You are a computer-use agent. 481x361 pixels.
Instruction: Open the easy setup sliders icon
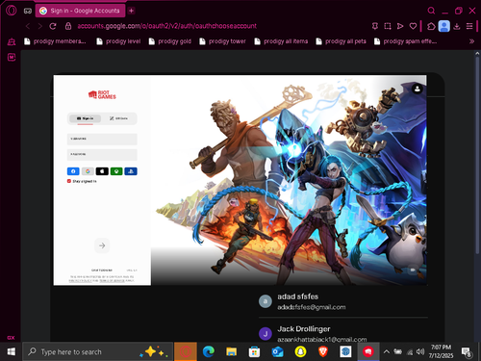point(469,26)
